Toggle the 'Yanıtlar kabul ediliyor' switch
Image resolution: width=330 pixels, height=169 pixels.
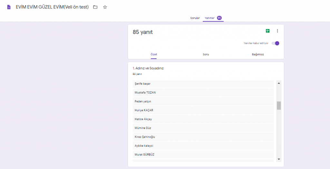click(x=275, y=43)
